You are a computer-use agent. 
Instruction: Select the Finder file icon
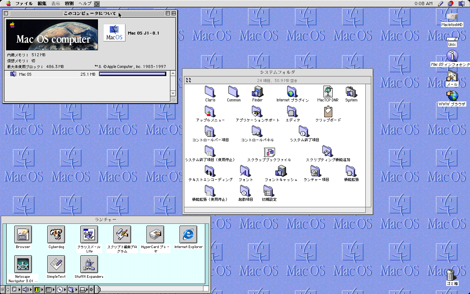pos(257,92)
